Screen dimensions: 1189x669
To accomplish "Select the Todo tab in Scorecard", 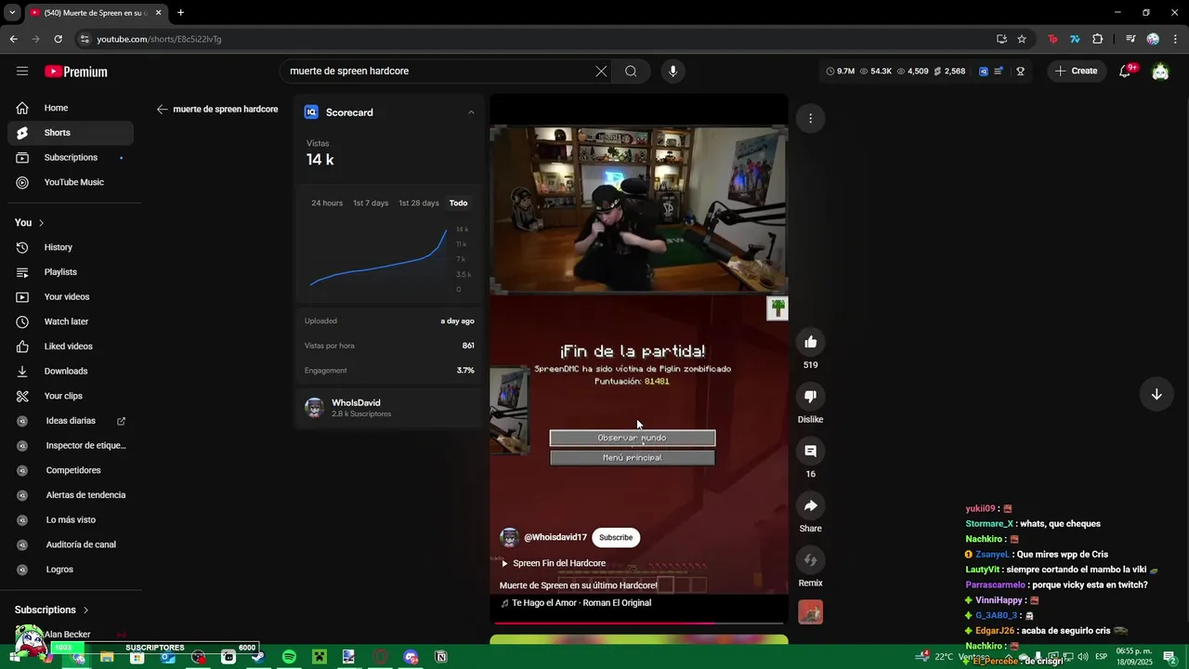I will click(459, 203).
